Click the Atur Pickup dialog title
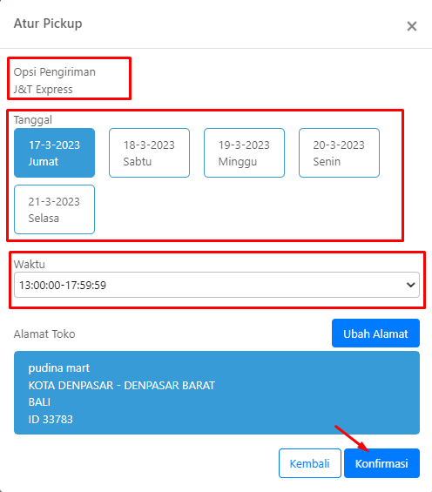 coord(48,24)
